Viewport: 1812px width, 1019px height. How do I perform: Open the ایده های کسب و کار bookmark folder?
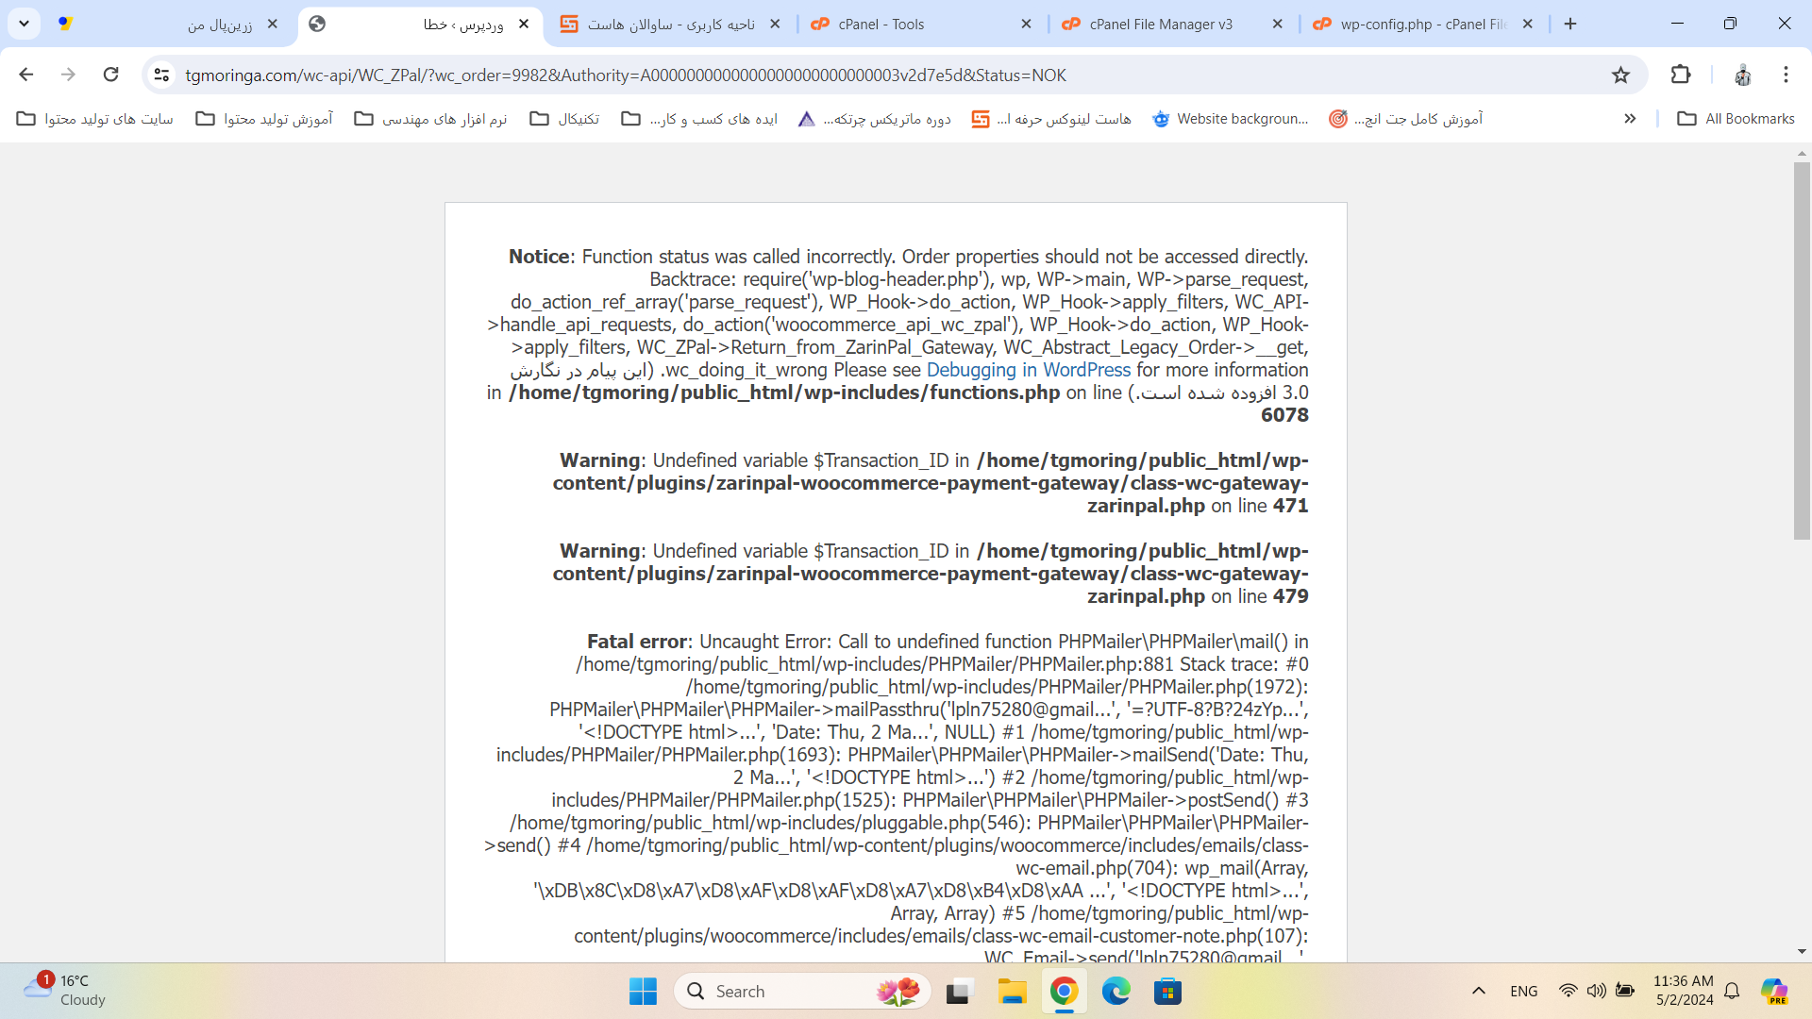tap(699, 119)
